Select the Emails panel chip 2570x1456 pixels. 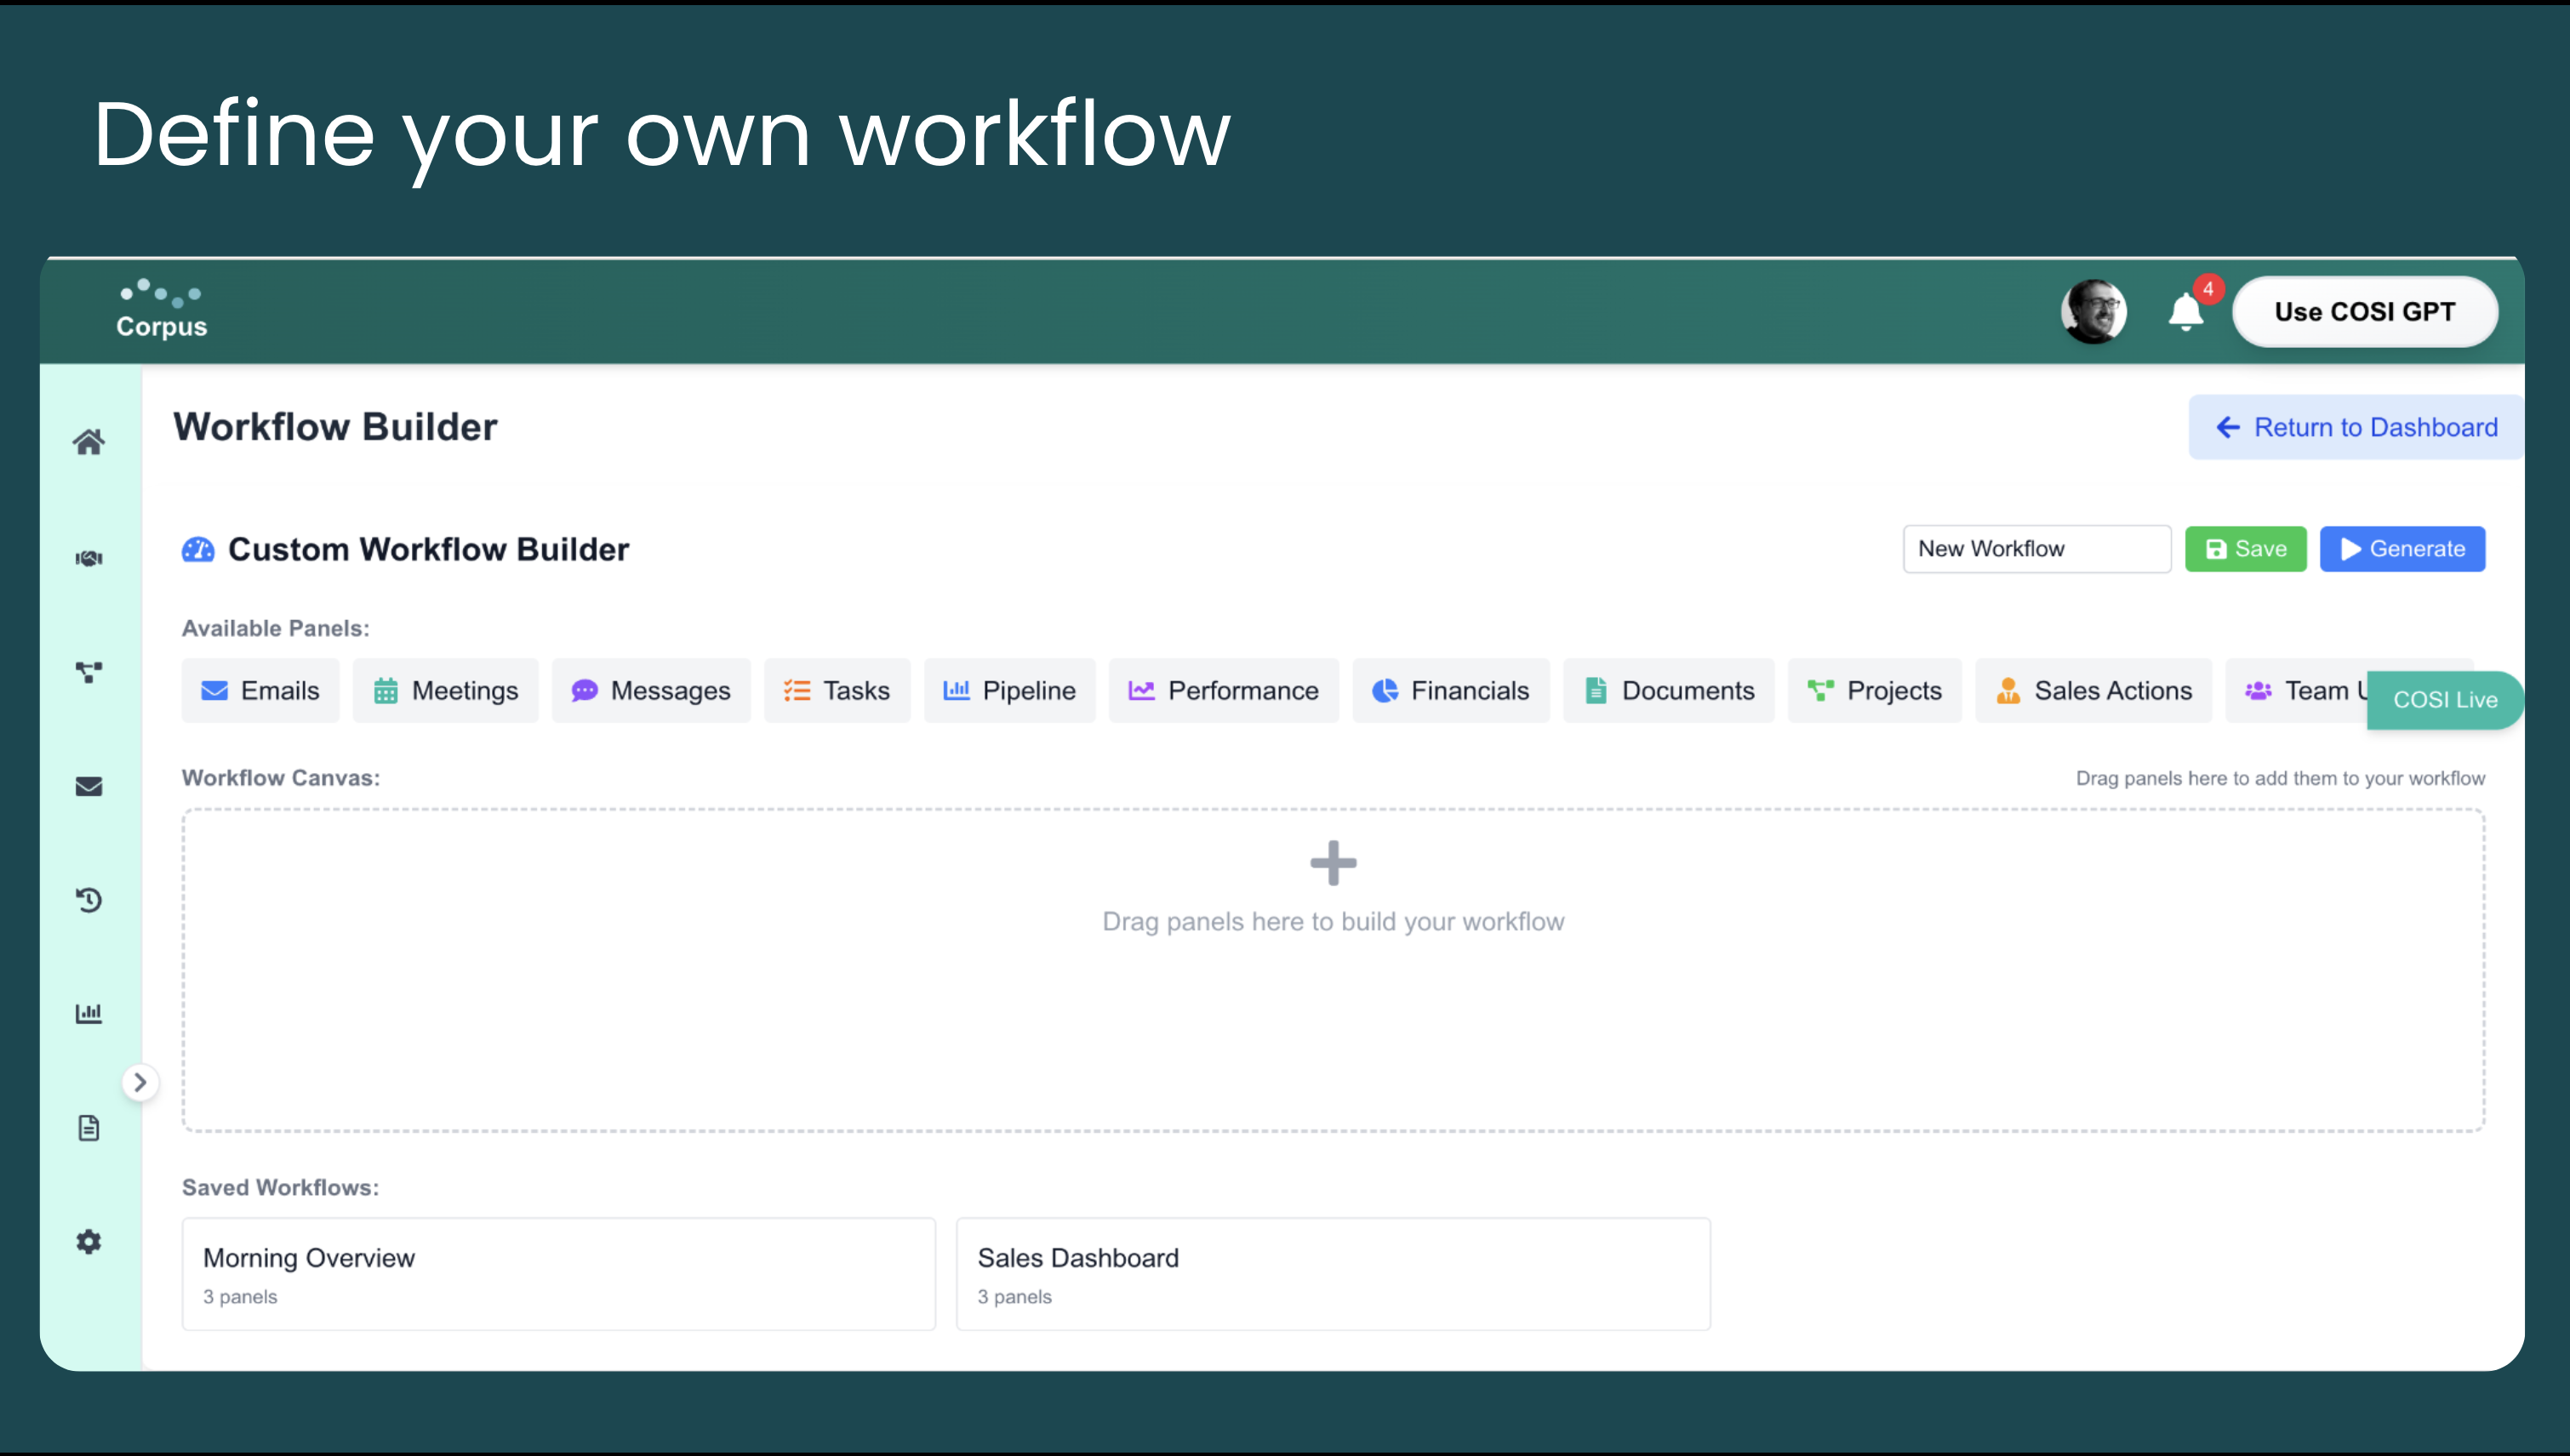[260, 691]
